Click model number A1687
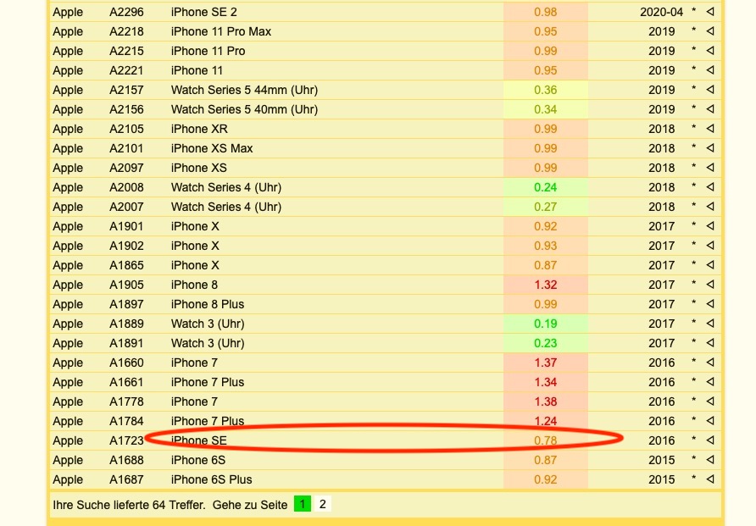Viewport: 756px width, 526px height. 126,479
